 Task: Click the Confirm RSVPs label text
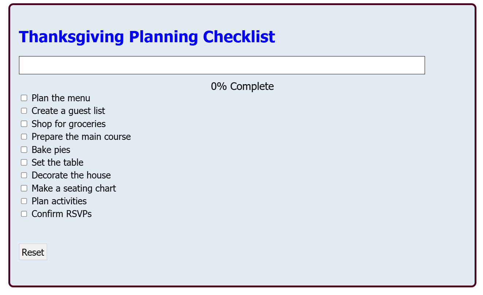pos(62,214)
